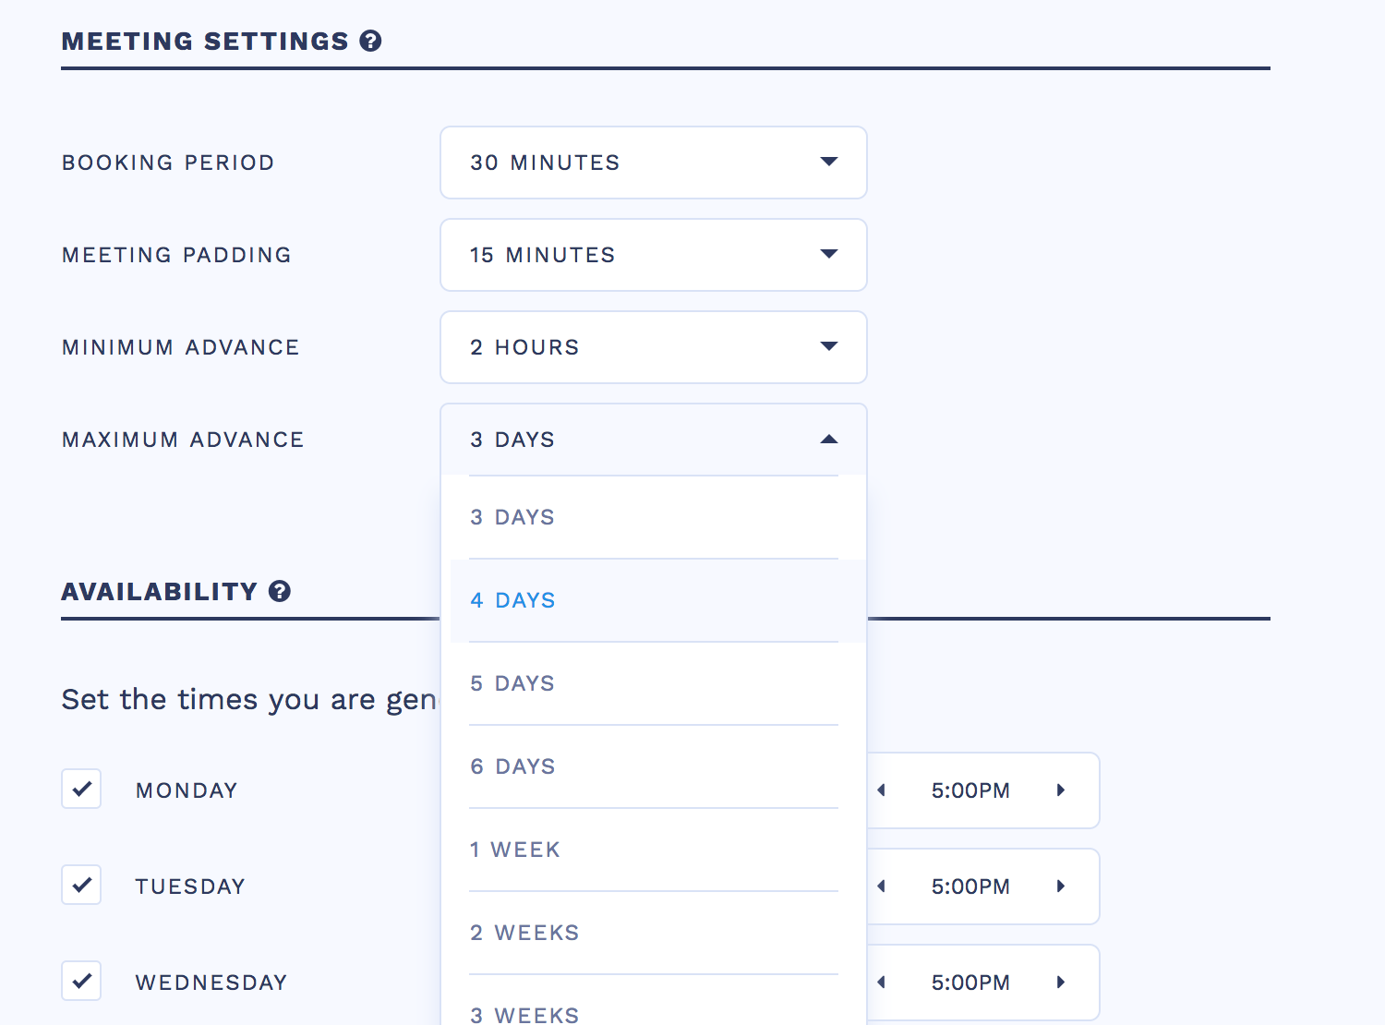Viewport: 1385px width, 1025px height.
Task: Open the Minimum Advance dropdown
Action: tap(653, 347)
